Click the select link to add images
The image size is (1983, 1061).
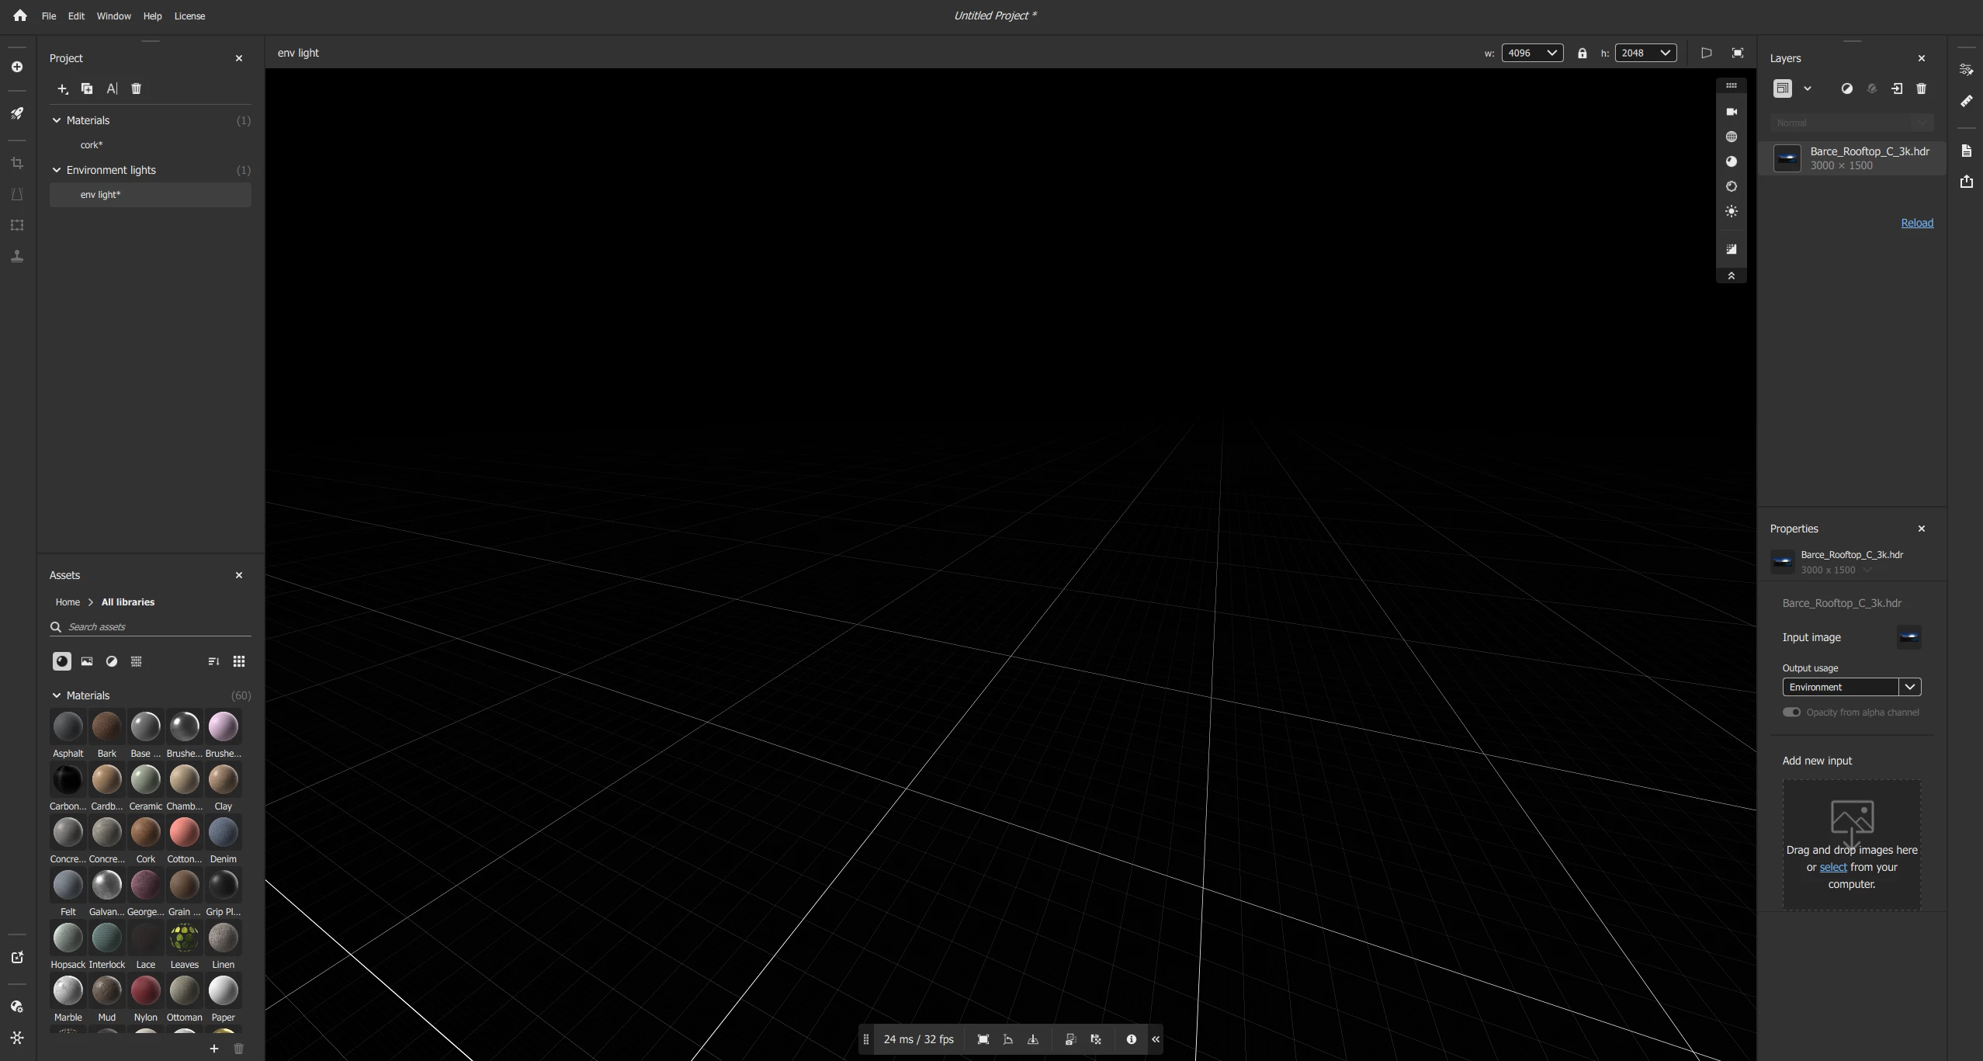click(1832, 867)
